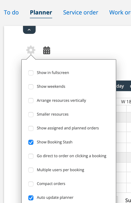Screen dimensions: 131x203
Task: Click the 'day' view button in dark header
Action: click(x=120, y=86)
